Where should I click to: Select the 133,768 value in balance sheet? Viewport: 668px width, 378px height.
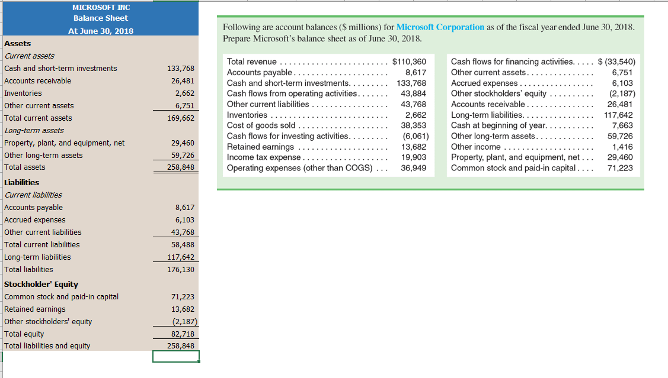coord(181,69)
